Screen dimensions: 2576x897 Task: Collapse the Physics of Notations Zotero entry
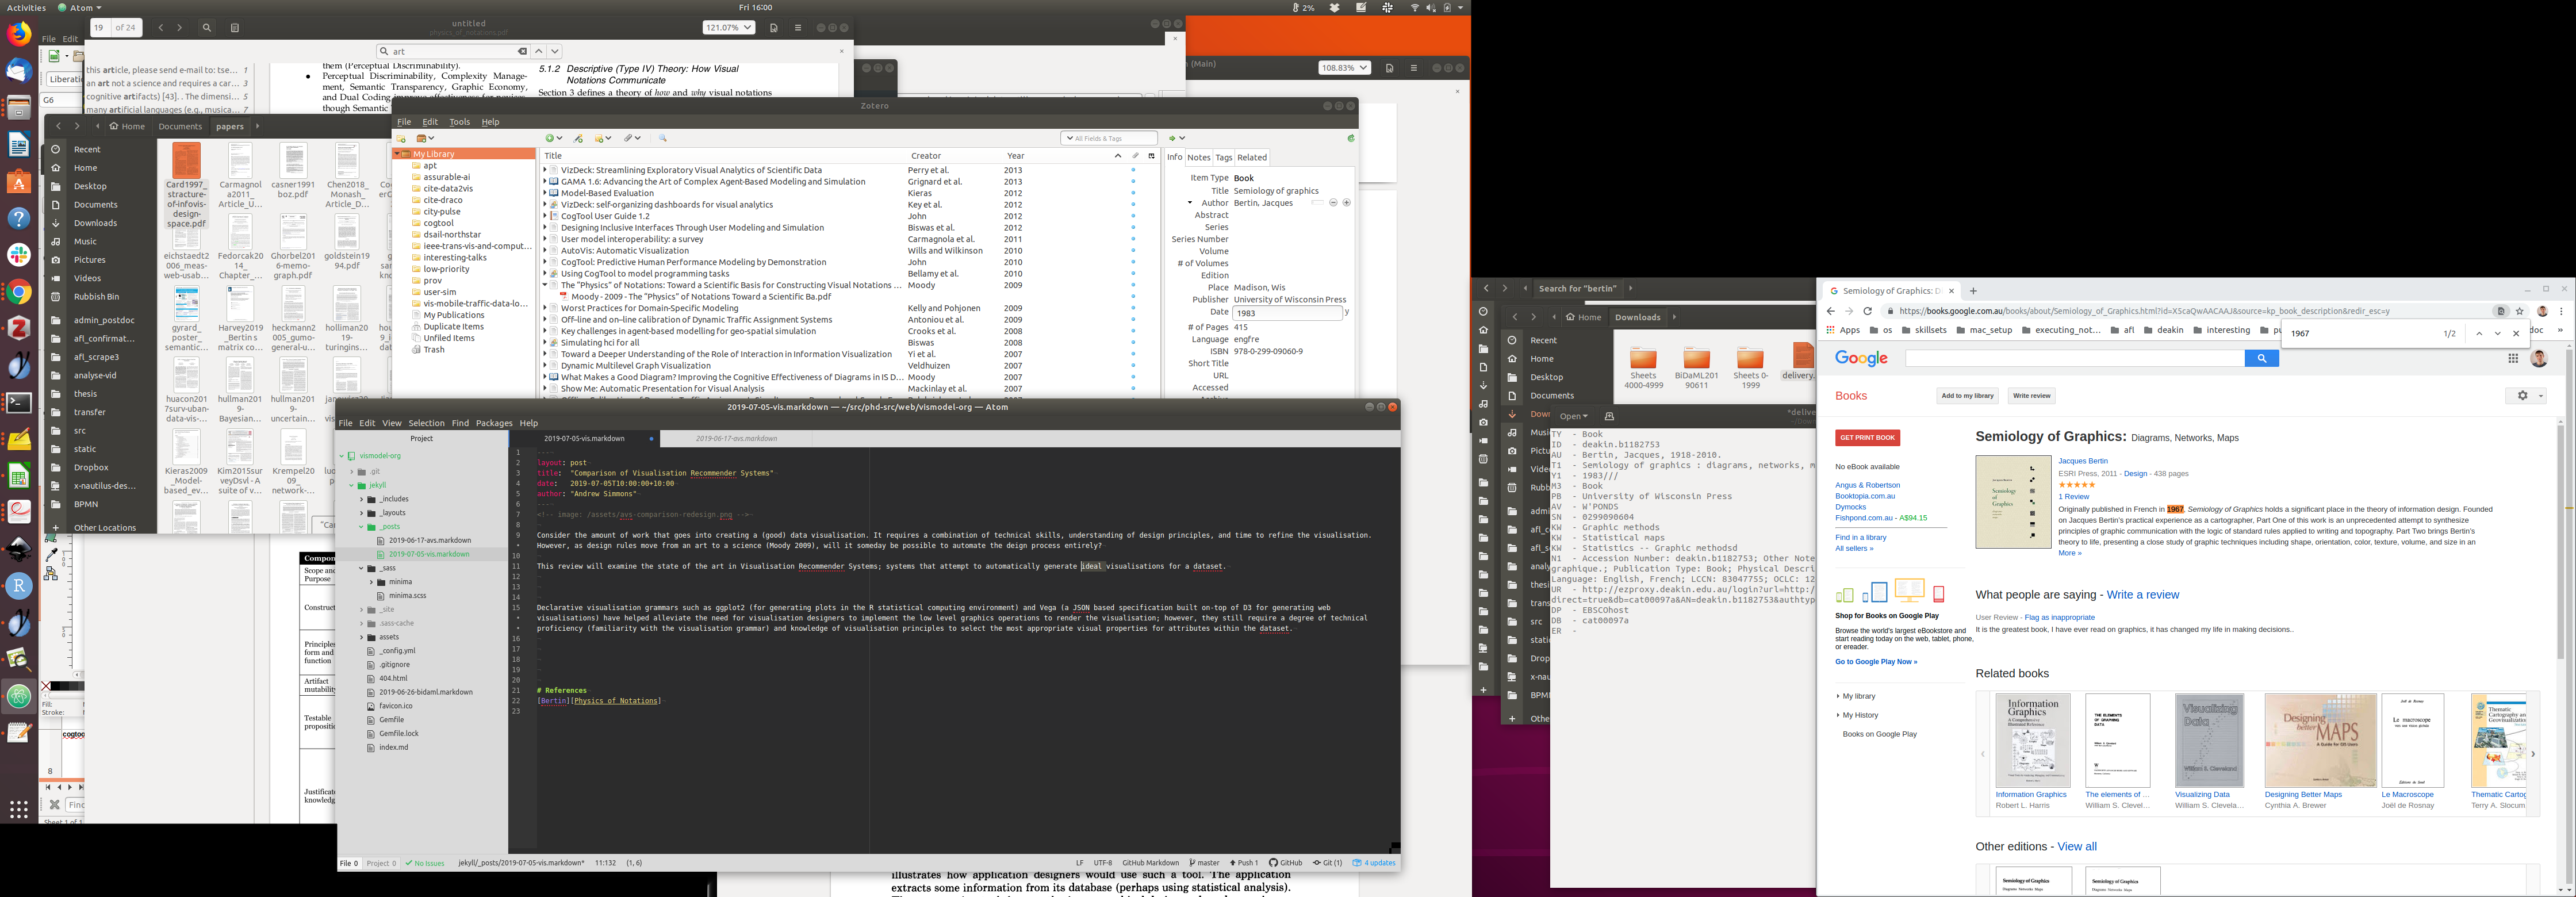click(x=545, y=285)
